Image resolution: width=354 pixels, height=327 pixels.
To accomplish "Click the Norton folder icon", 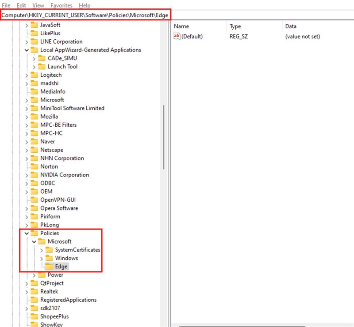I will [x=34, y=166].
